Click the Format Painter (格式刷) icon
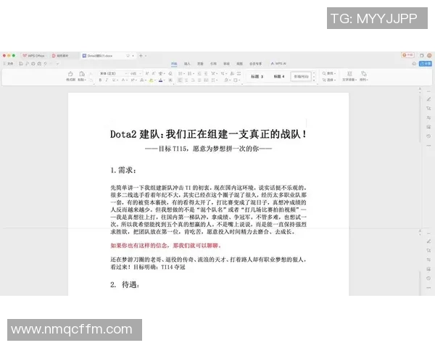This screenshot has width=435, height=348. point(70,74)
